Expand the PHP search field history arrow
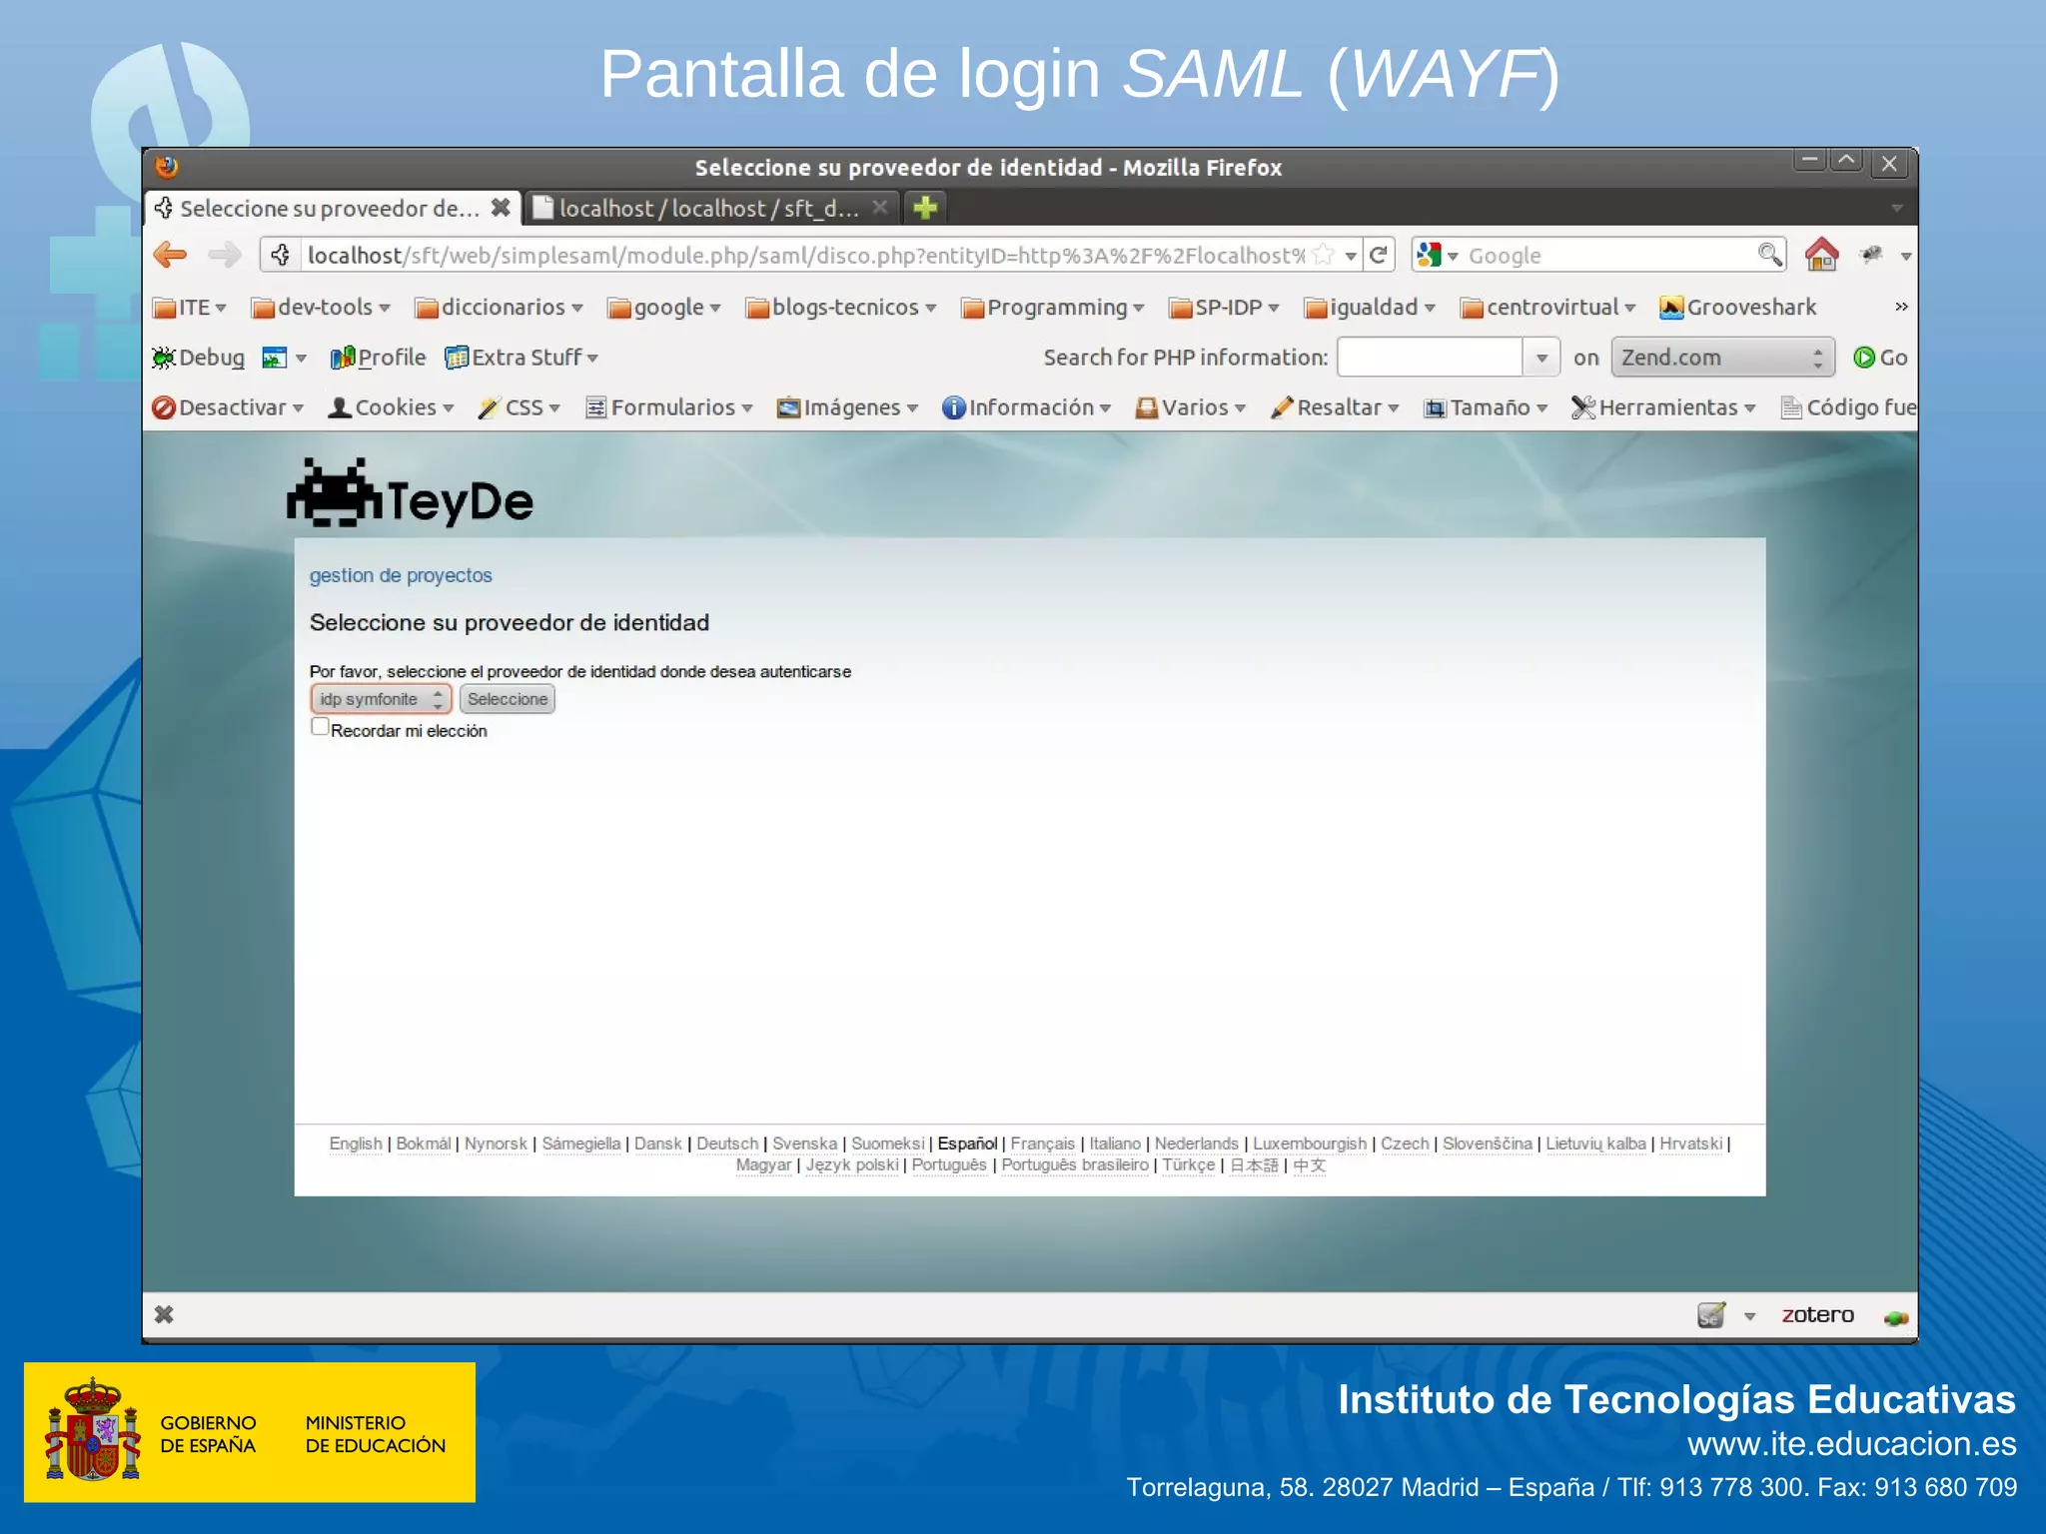This screenshot has width=2046, height=1534. [1541, 358]
